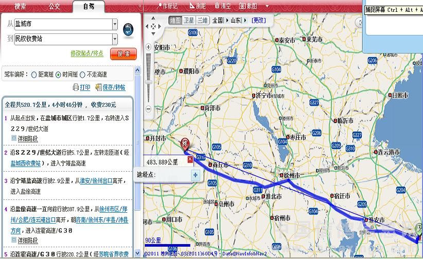Click the 修改起点/终点 link
The image size is (423, 259).
point(87,53)
